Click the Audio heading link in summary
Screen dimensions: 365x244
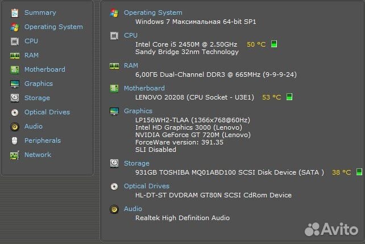[x=133, y=209]
